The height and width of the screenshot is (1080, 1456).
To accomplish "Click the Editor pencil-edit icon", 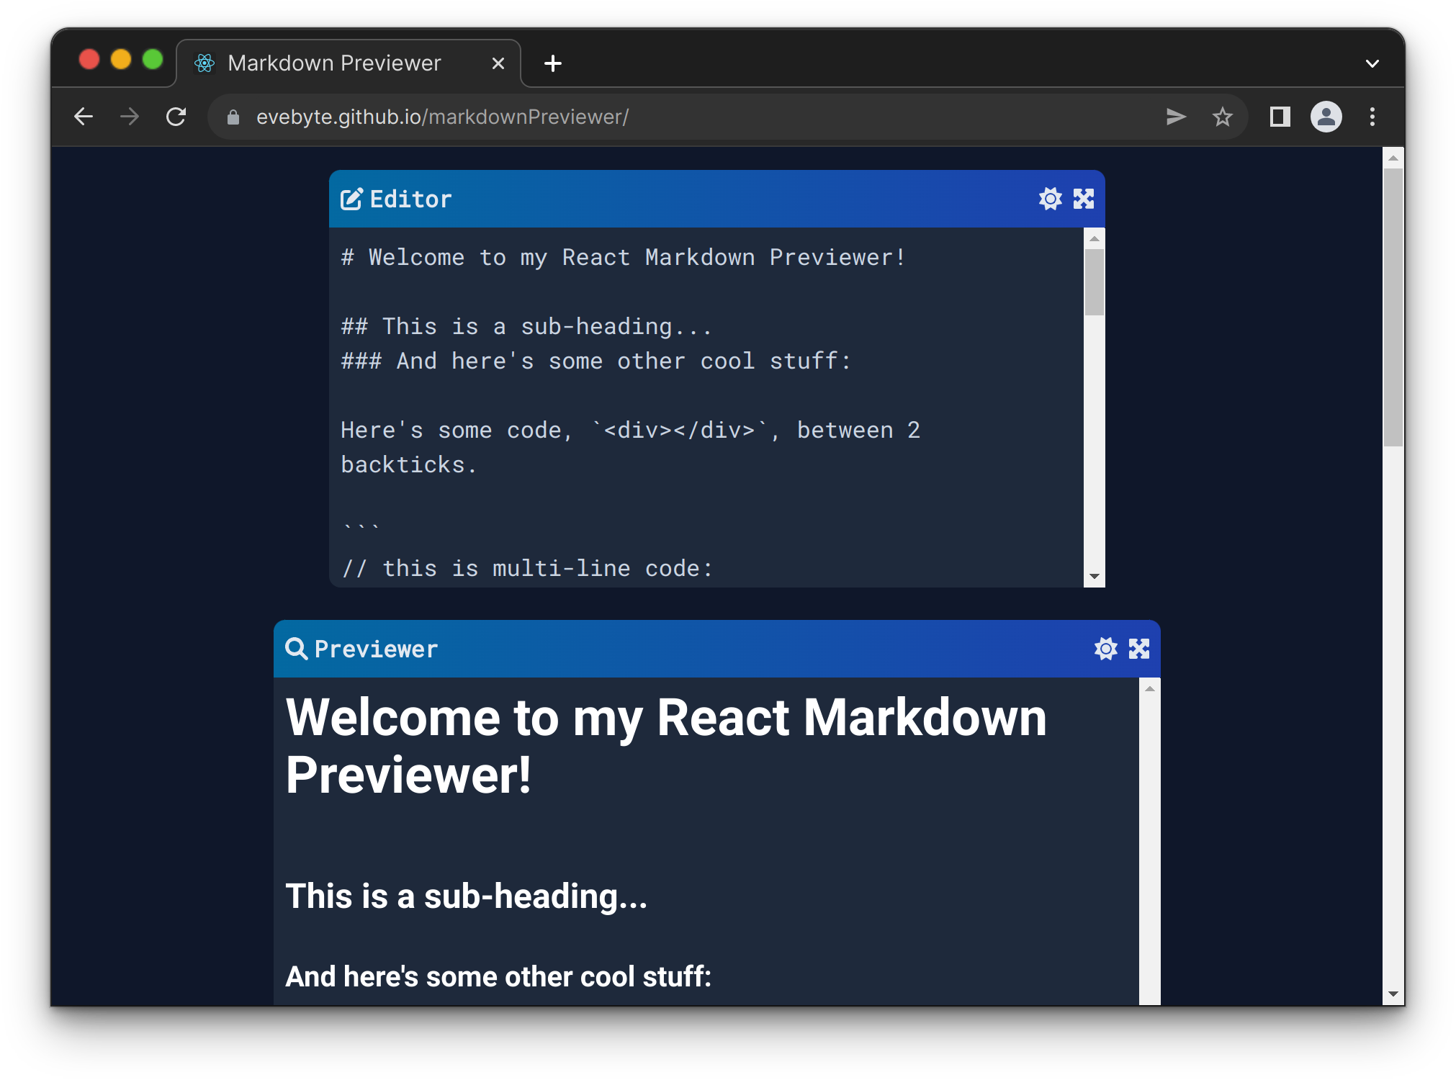I will [351, 199].
